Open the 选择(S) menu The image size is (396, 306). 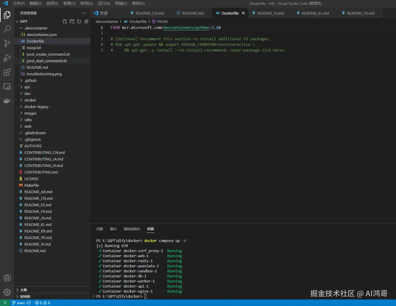[x=52, y=3]
